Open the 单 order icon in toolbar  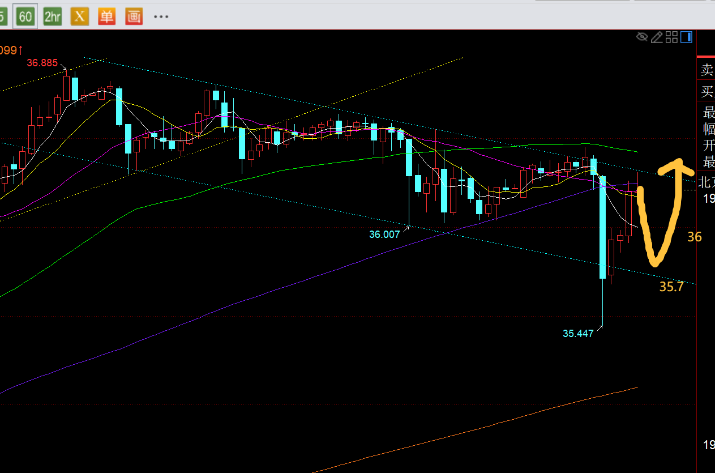tap(106, 16)
